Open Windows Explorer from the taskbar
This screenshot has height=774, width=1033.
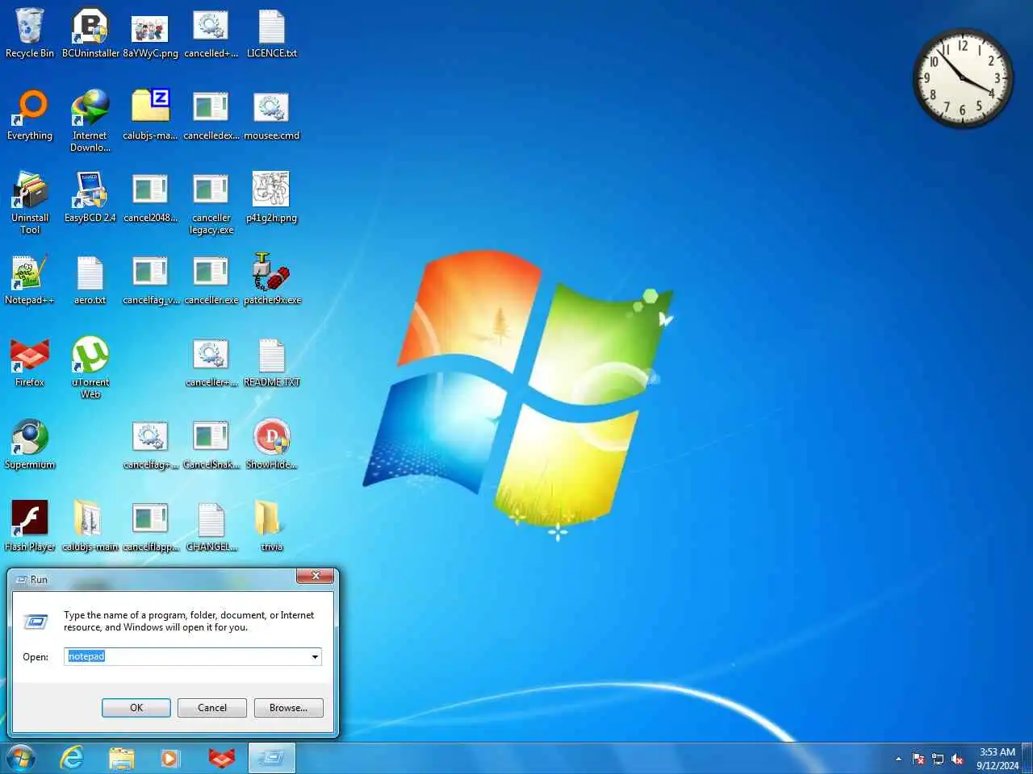point(122,759)
